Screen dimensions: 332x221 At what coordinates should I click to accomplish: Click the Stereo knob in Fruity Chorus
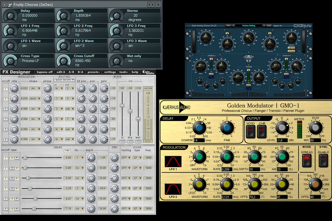click(x=116, y=15)
